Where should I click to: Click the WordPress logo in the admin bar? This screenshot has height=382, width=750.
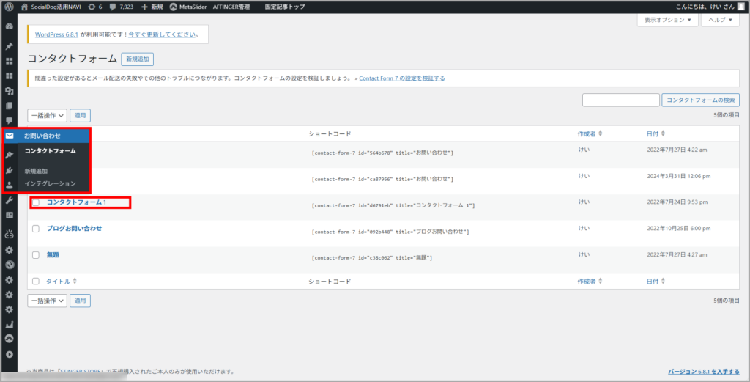(x=9, y=7)
